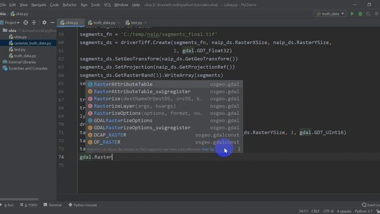Choose RasterizeLayer(args, kwargs) suggestion
380x214 pixels.
pyautogui.click(x=164, y=106)
